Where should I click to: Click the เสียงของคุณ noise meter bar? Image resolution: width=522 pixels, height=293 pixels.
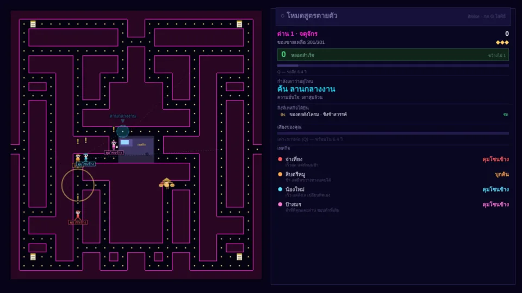click(x=393, y=133)
